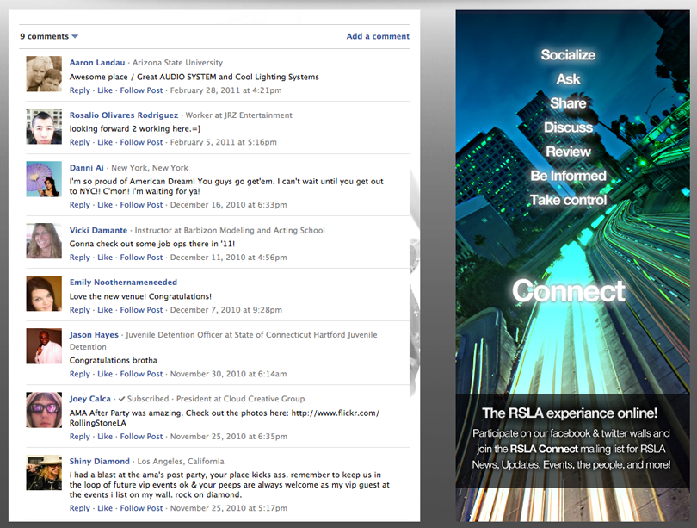Expand the 9 comments dropdown arrow

[75, 37]
